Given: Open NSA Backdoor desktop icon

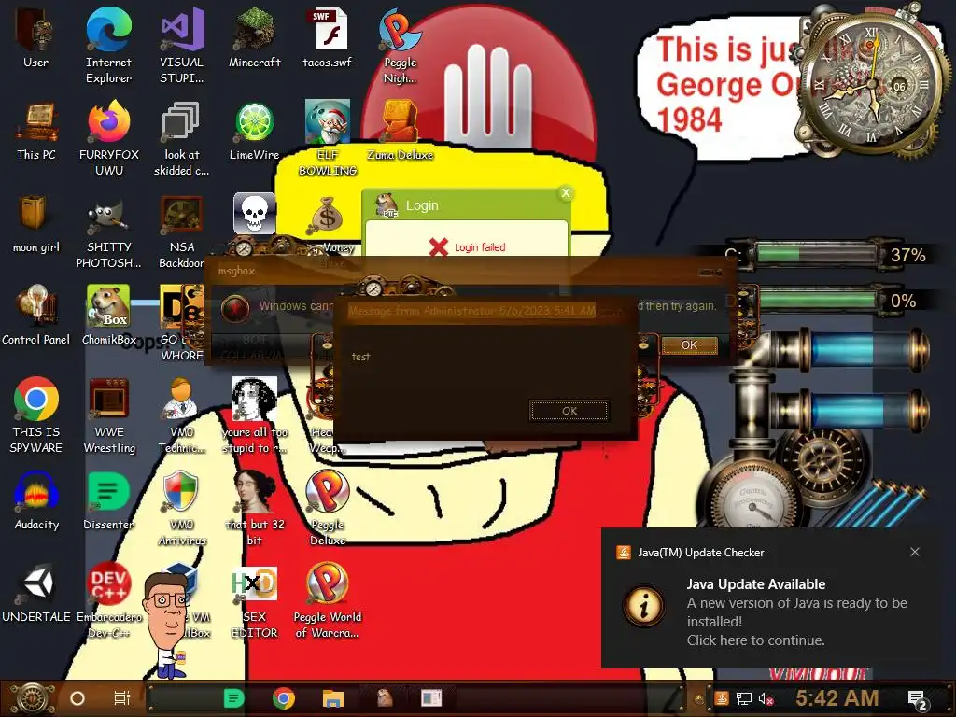Looking at the screenshot, I should pyautogui.click(x=182, y=231).
